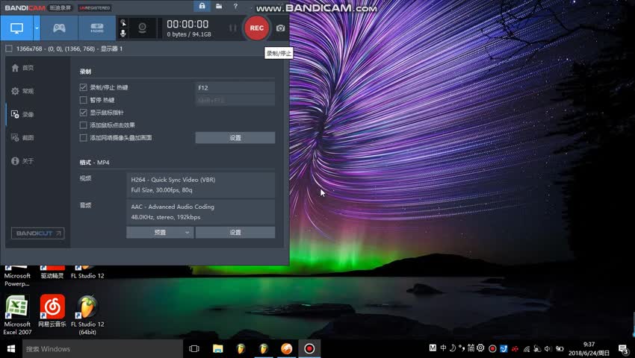
Task: Click the M input method tray icon
Action: (433, 348)
